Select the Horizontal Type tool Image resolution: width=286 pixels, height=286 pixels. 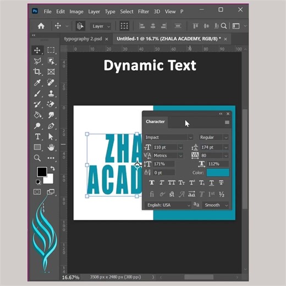[37, 136]
